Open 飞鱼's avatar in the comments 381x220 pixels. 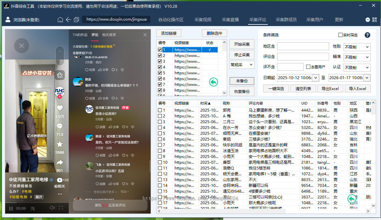click(x=89, y=166)
